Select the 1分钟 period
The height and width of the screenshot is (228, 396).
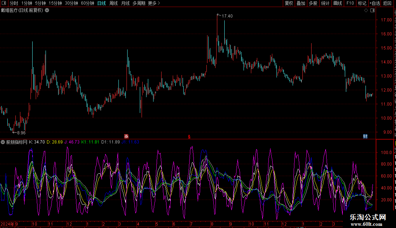point(27,3)
